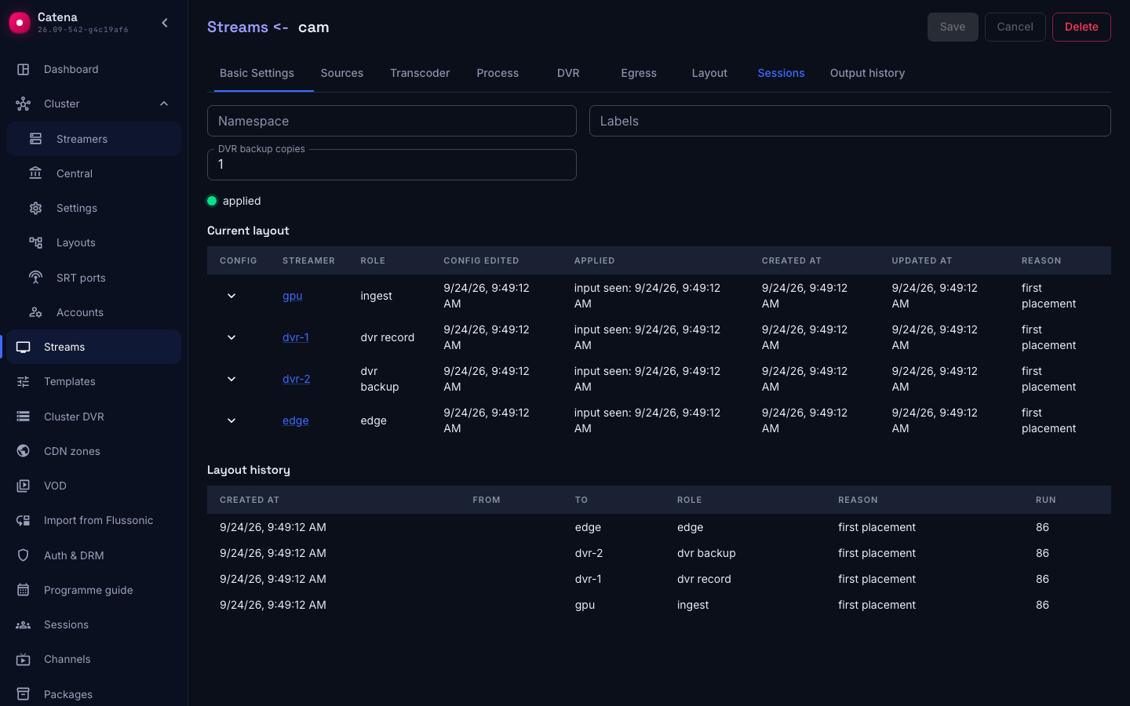Delete the cam stream

coord(1081,27)
